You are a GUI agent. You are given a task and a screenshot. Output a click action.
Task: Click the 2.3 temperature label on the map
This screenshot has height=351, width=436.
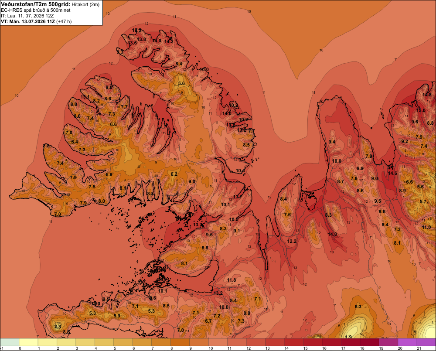[x=58, y=327]
